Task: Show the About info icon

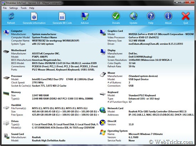Action: (168, 16)
